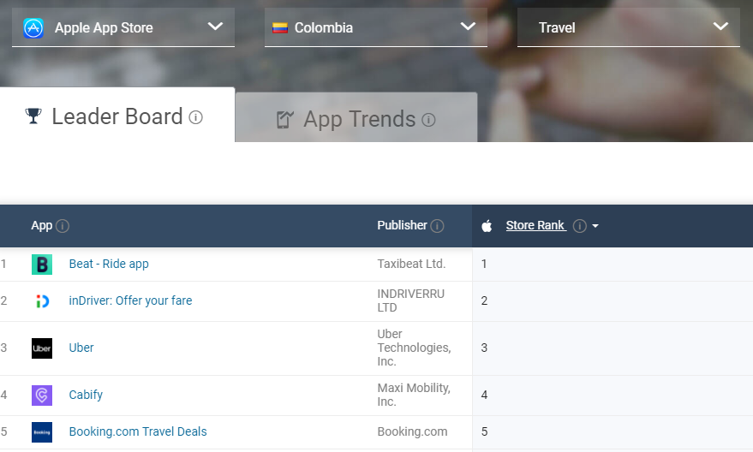Click the Booking.com app icon
This screenshot has height=452, width=753.
pyautogui.click(x=42, y=432)
